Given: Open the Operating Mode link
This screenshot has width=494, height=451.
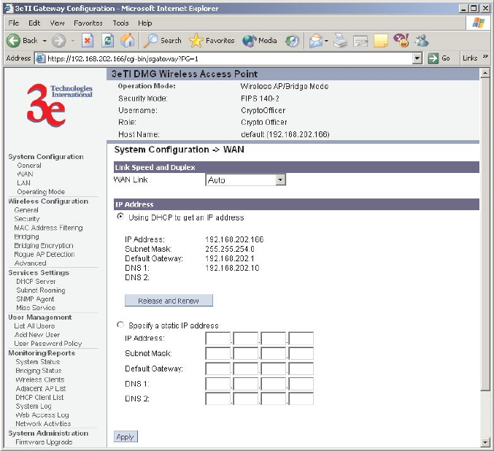Looking at the screenshot, I should click(x=41, y=192).
